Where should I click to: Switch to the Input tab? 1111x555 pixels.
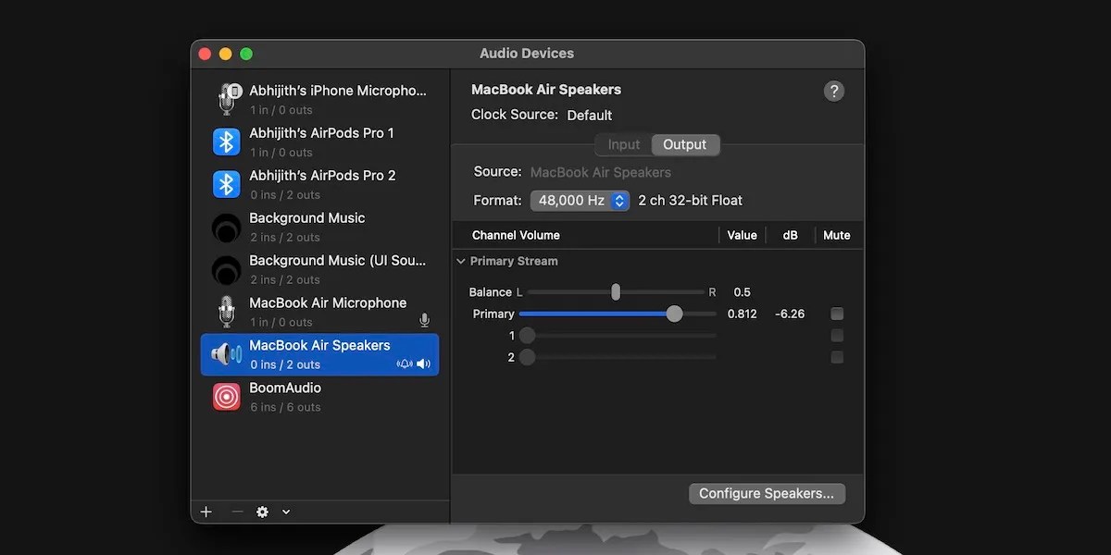[x=621, y=144]
